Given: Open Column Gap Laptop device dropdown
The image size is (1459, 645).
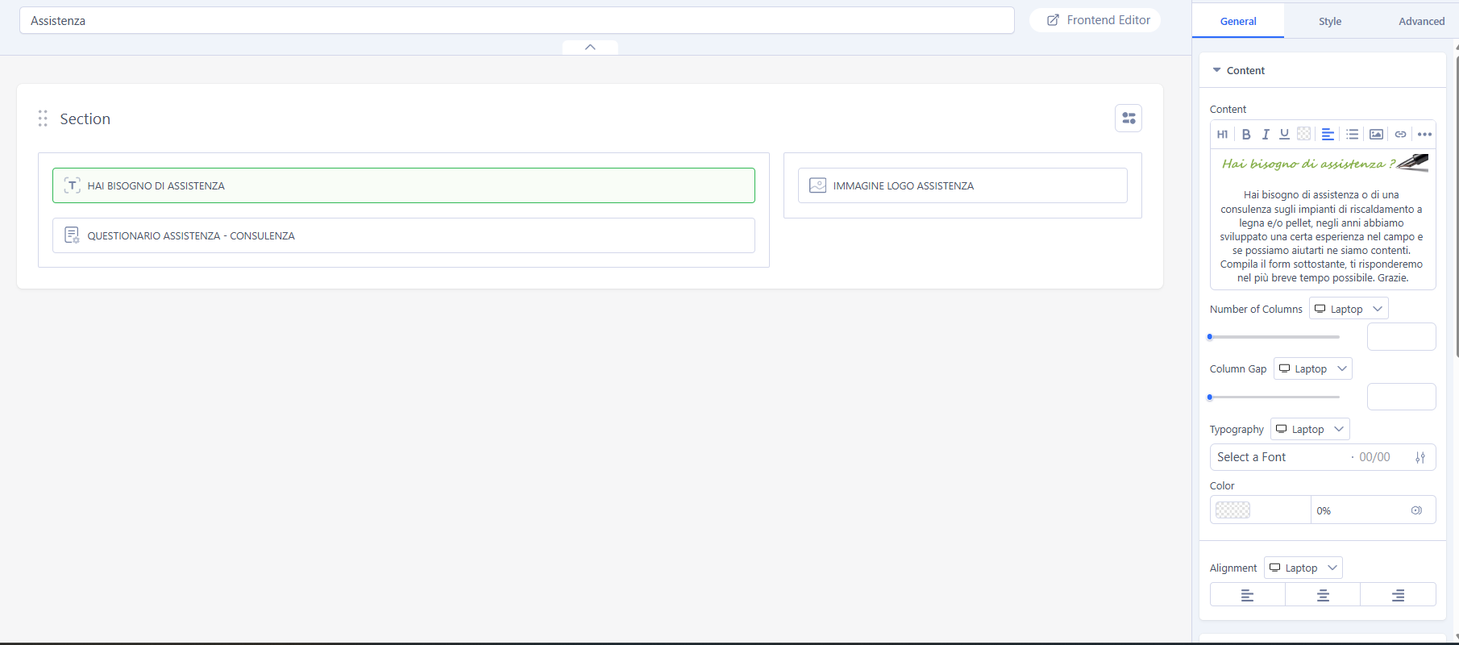Looking at the screenshot, I should [x=1312, y=369].
